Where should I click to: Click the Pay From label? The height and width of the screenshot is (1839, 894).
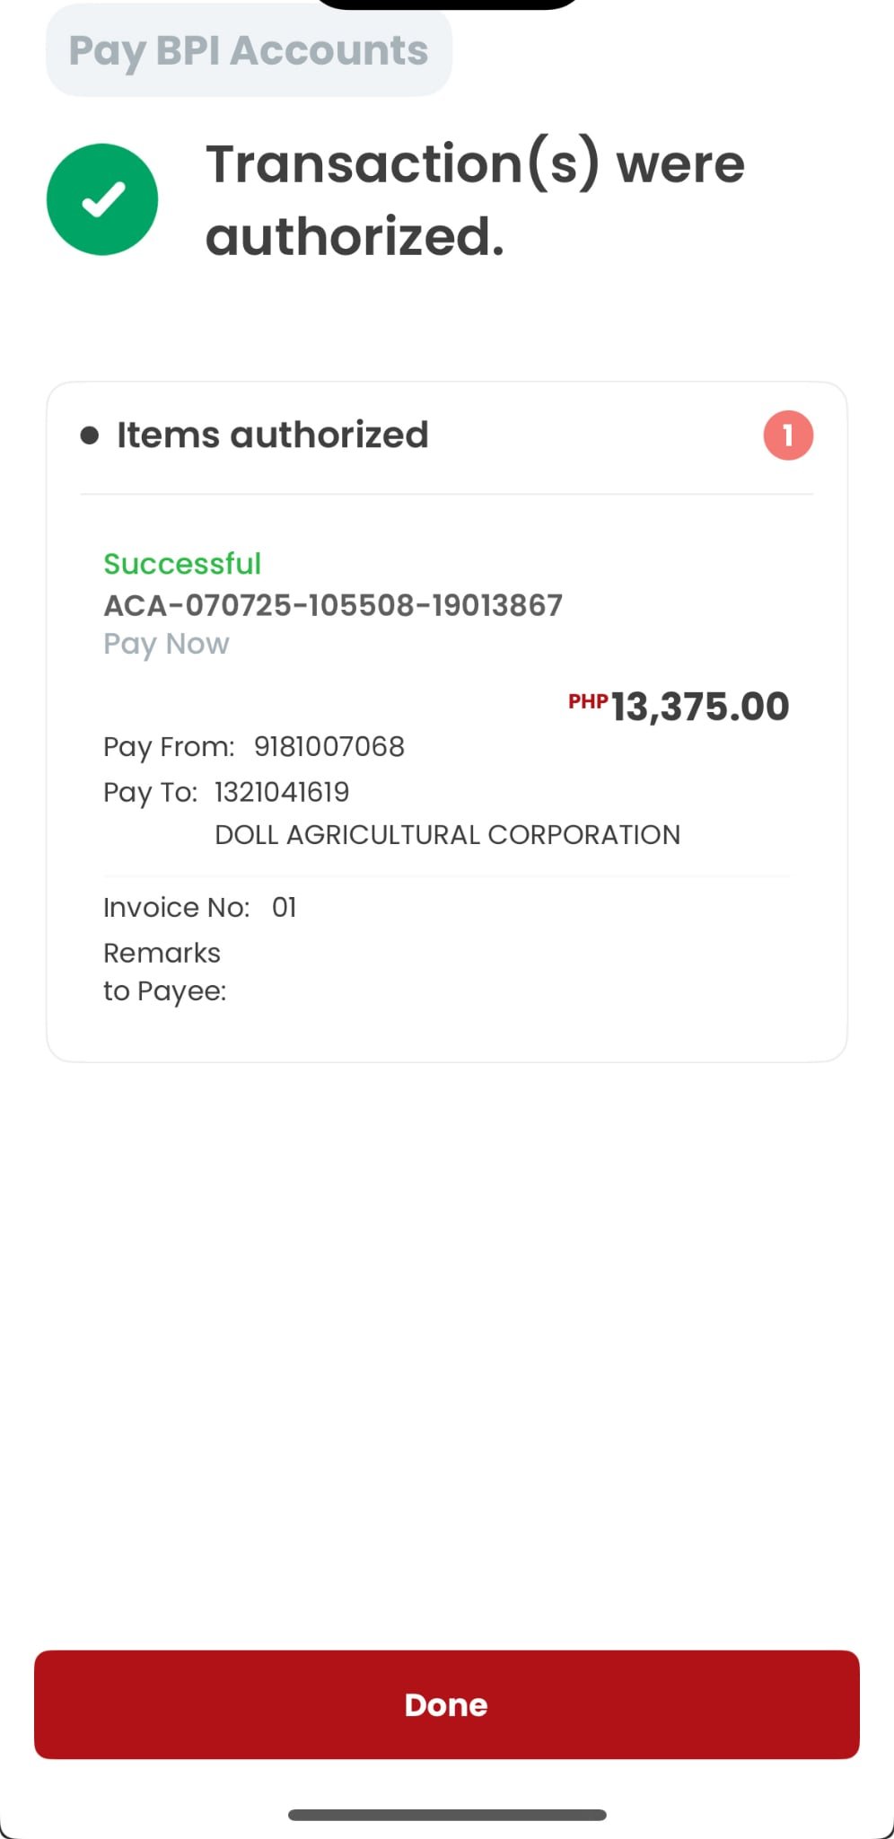click(x=169, y=746)
